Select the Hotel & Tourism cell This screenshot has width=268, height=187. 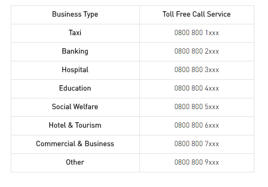[x=75, y=125]
